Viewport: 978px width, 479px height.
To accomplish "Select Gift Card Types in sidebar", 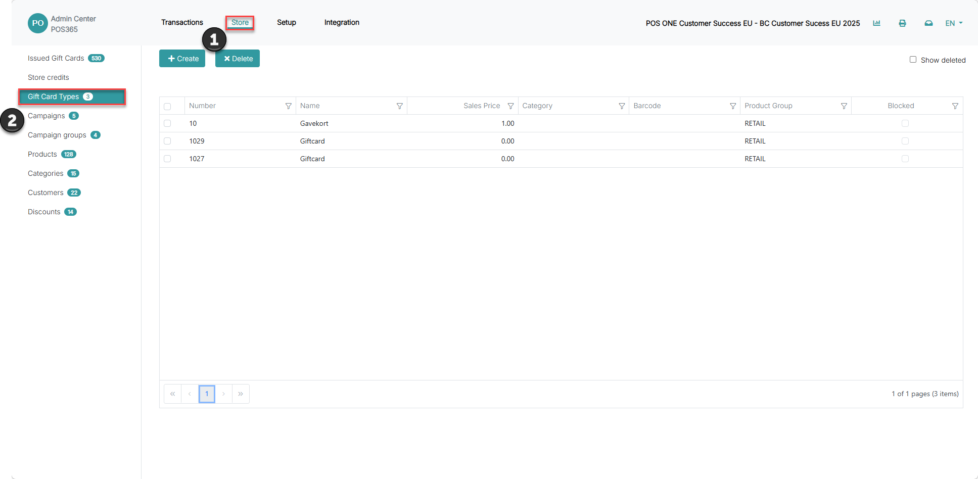I will [x=72, y=97].
